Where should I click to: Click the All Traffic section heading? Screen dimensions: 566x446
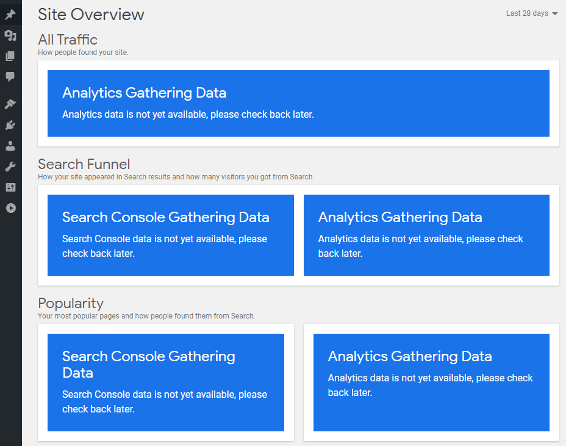pos(67,40)
